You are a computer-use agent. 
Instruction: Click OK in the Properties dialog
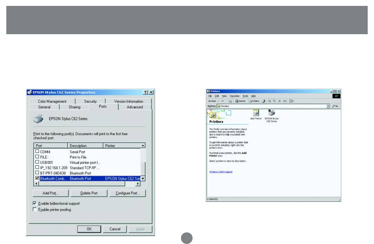coord(89,229)
